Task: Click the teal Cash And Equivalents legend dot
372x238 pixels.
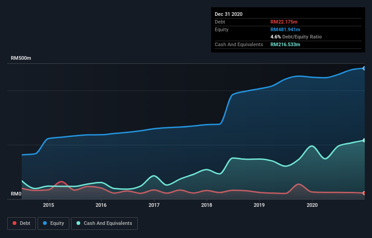Action: (78, 223)
